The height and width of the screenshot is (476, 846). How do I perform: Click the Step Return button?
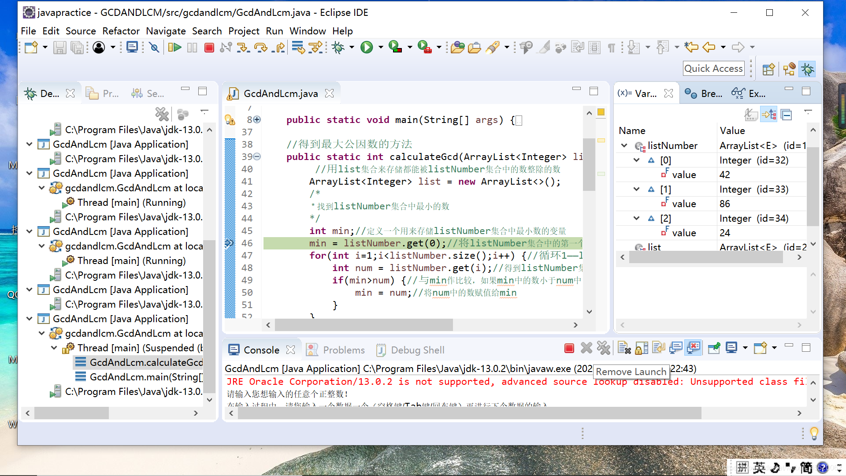(278, 47)
